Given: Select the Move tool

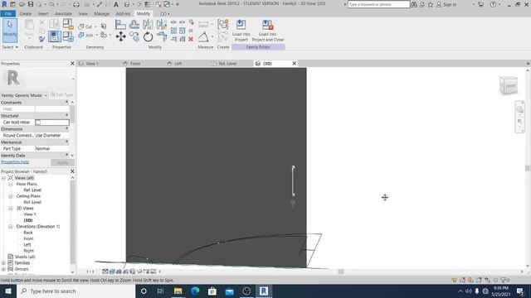Looking at the screenshot, I should click(121, 36).
